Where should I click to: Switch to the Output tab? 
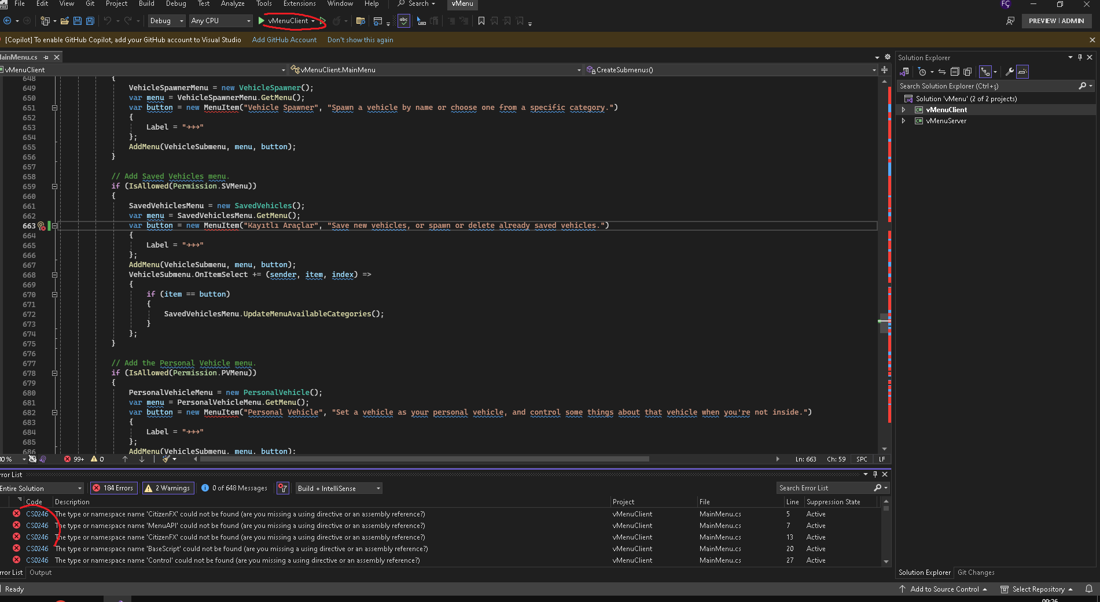point(41,573)
